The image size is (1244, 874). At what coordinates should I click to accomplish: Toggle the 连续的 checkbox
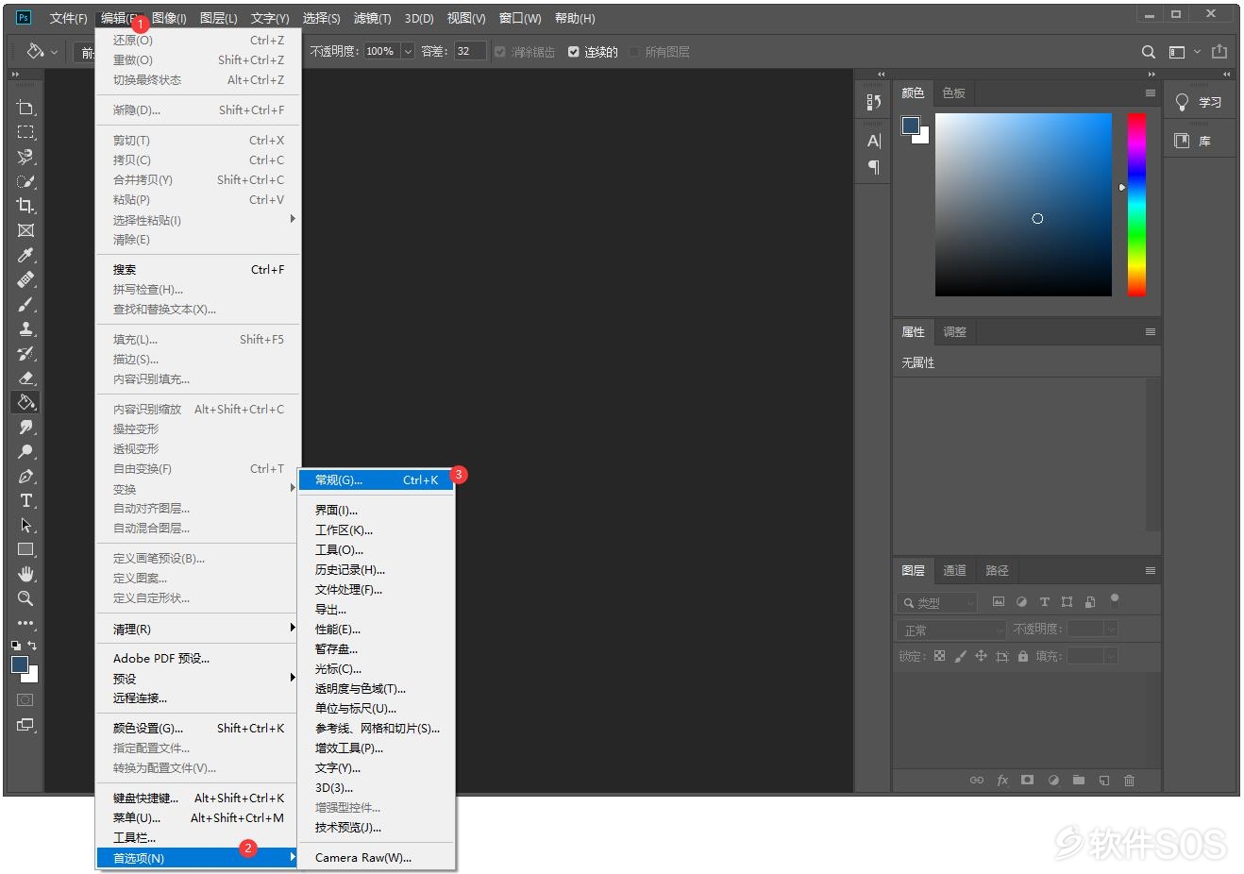[573, 52]
